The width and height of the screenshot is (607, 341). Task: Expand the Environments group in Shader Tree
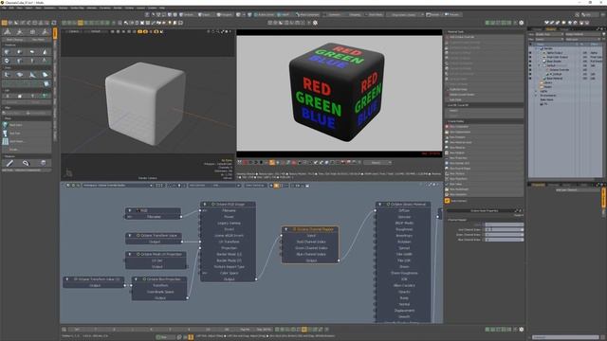pyautogui.click(x=536, y=96)
